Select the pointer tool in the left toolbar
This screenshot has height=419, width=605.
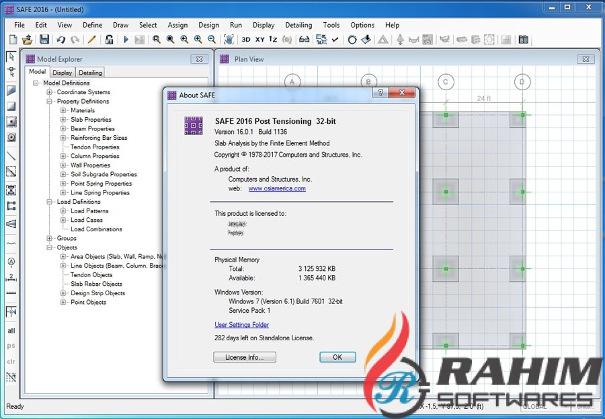(11, 56)
